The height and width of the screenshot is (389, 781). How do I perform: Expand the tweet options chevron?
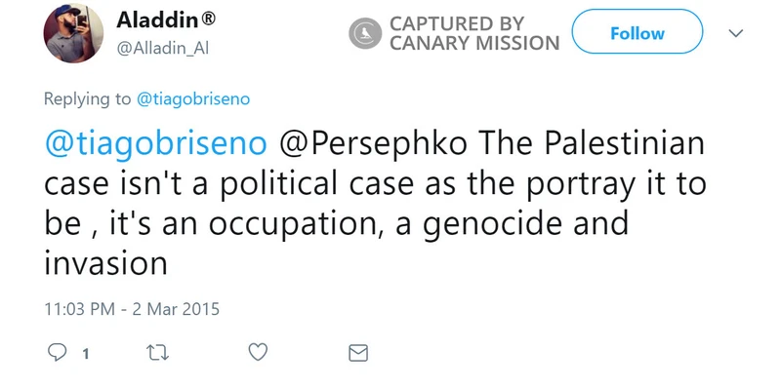[x=736, y=33]
